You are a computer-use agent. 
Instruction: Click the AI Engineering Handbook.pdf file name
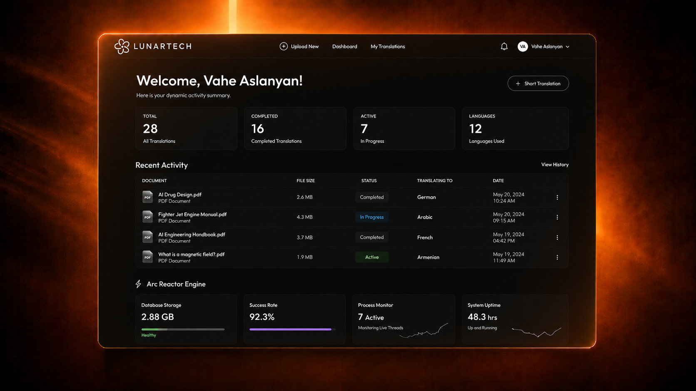[191, 234]
